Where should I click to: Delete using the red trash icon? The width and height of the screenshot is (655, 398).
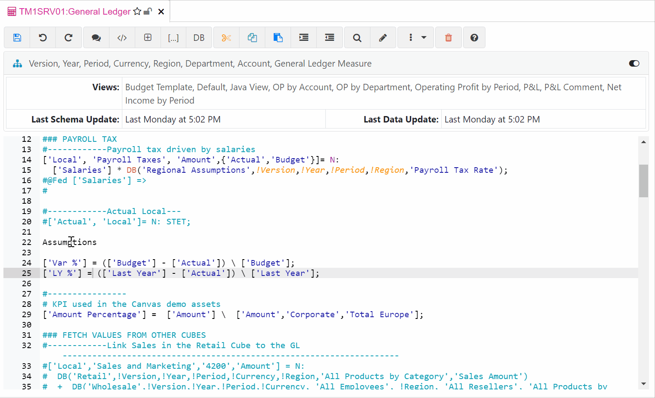(449, 38)
